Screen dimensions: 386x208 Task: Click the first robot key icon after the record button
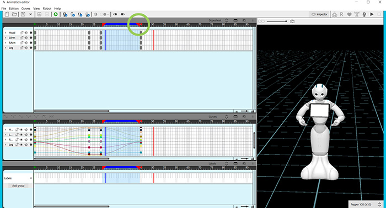click(65, 14)
